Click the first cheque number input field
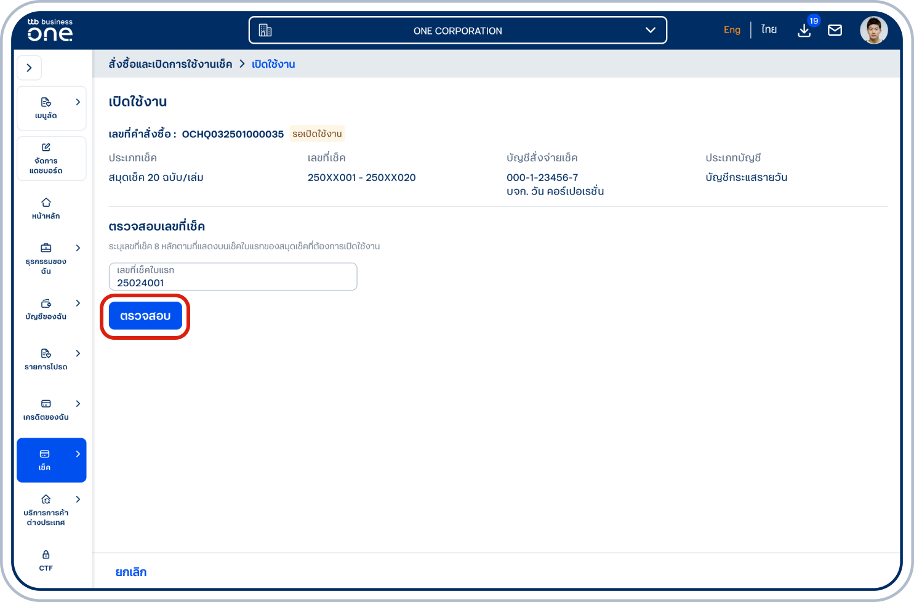The image size is (914, 602). click(233, 277)
